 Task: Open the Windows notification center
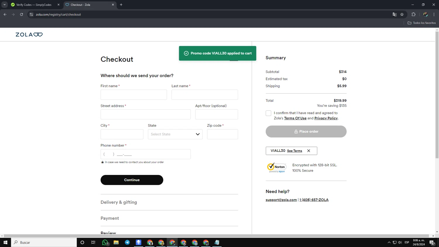click(432, 242)
